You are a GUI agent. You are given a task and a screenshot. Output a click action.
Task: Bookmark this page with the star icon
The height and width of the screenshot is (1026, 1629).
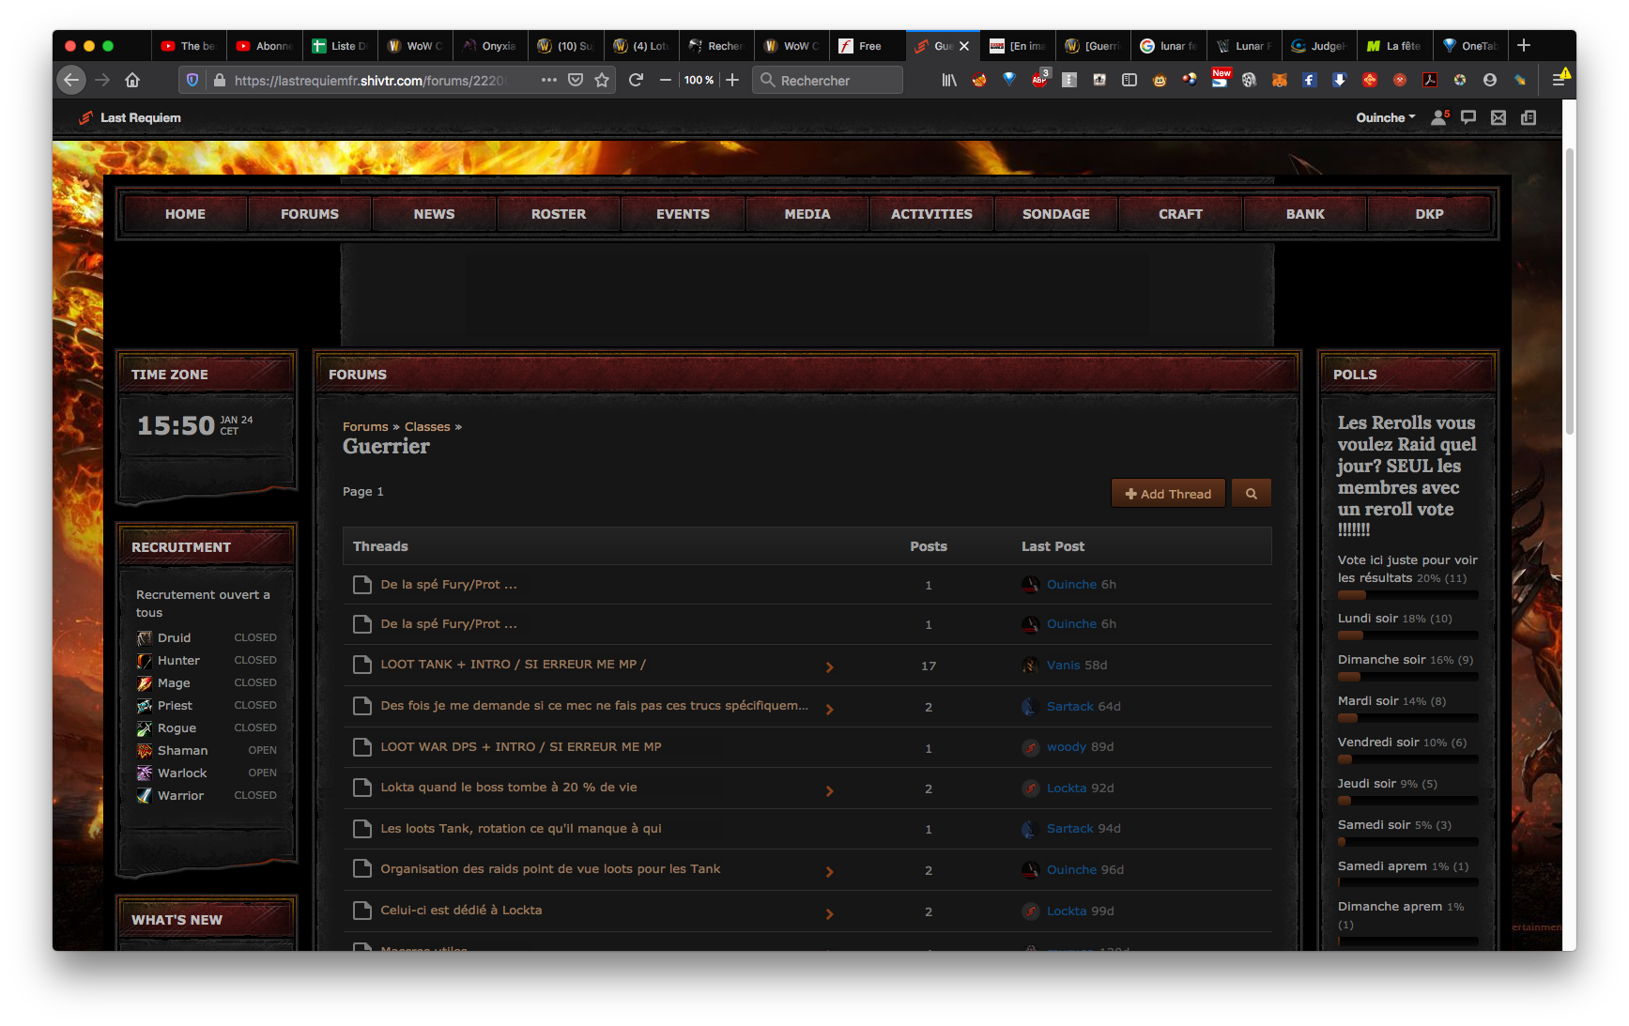(602, 80)
